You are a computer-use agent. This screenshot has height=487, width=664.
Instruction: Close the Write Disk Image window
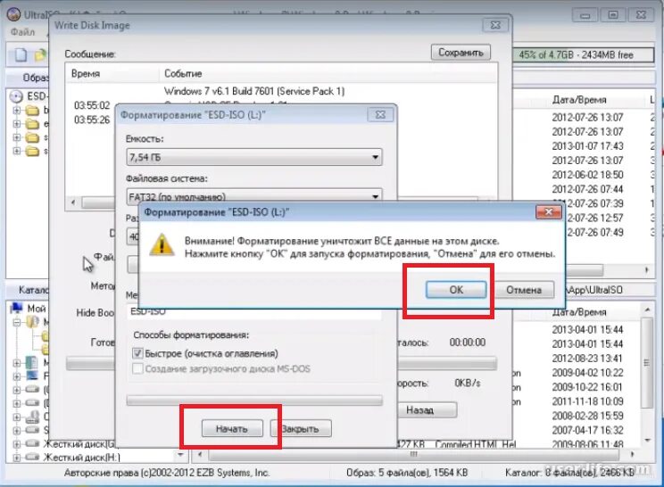click(x=495, y=25)
